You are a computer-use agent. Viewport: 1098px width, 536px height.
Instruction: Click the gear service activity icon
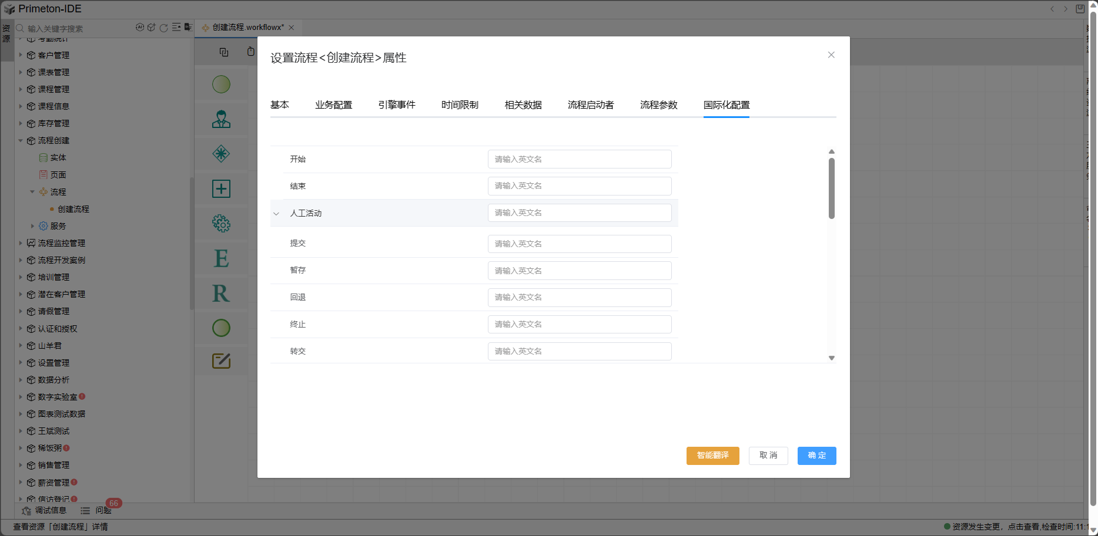click(x=221, y=224)
